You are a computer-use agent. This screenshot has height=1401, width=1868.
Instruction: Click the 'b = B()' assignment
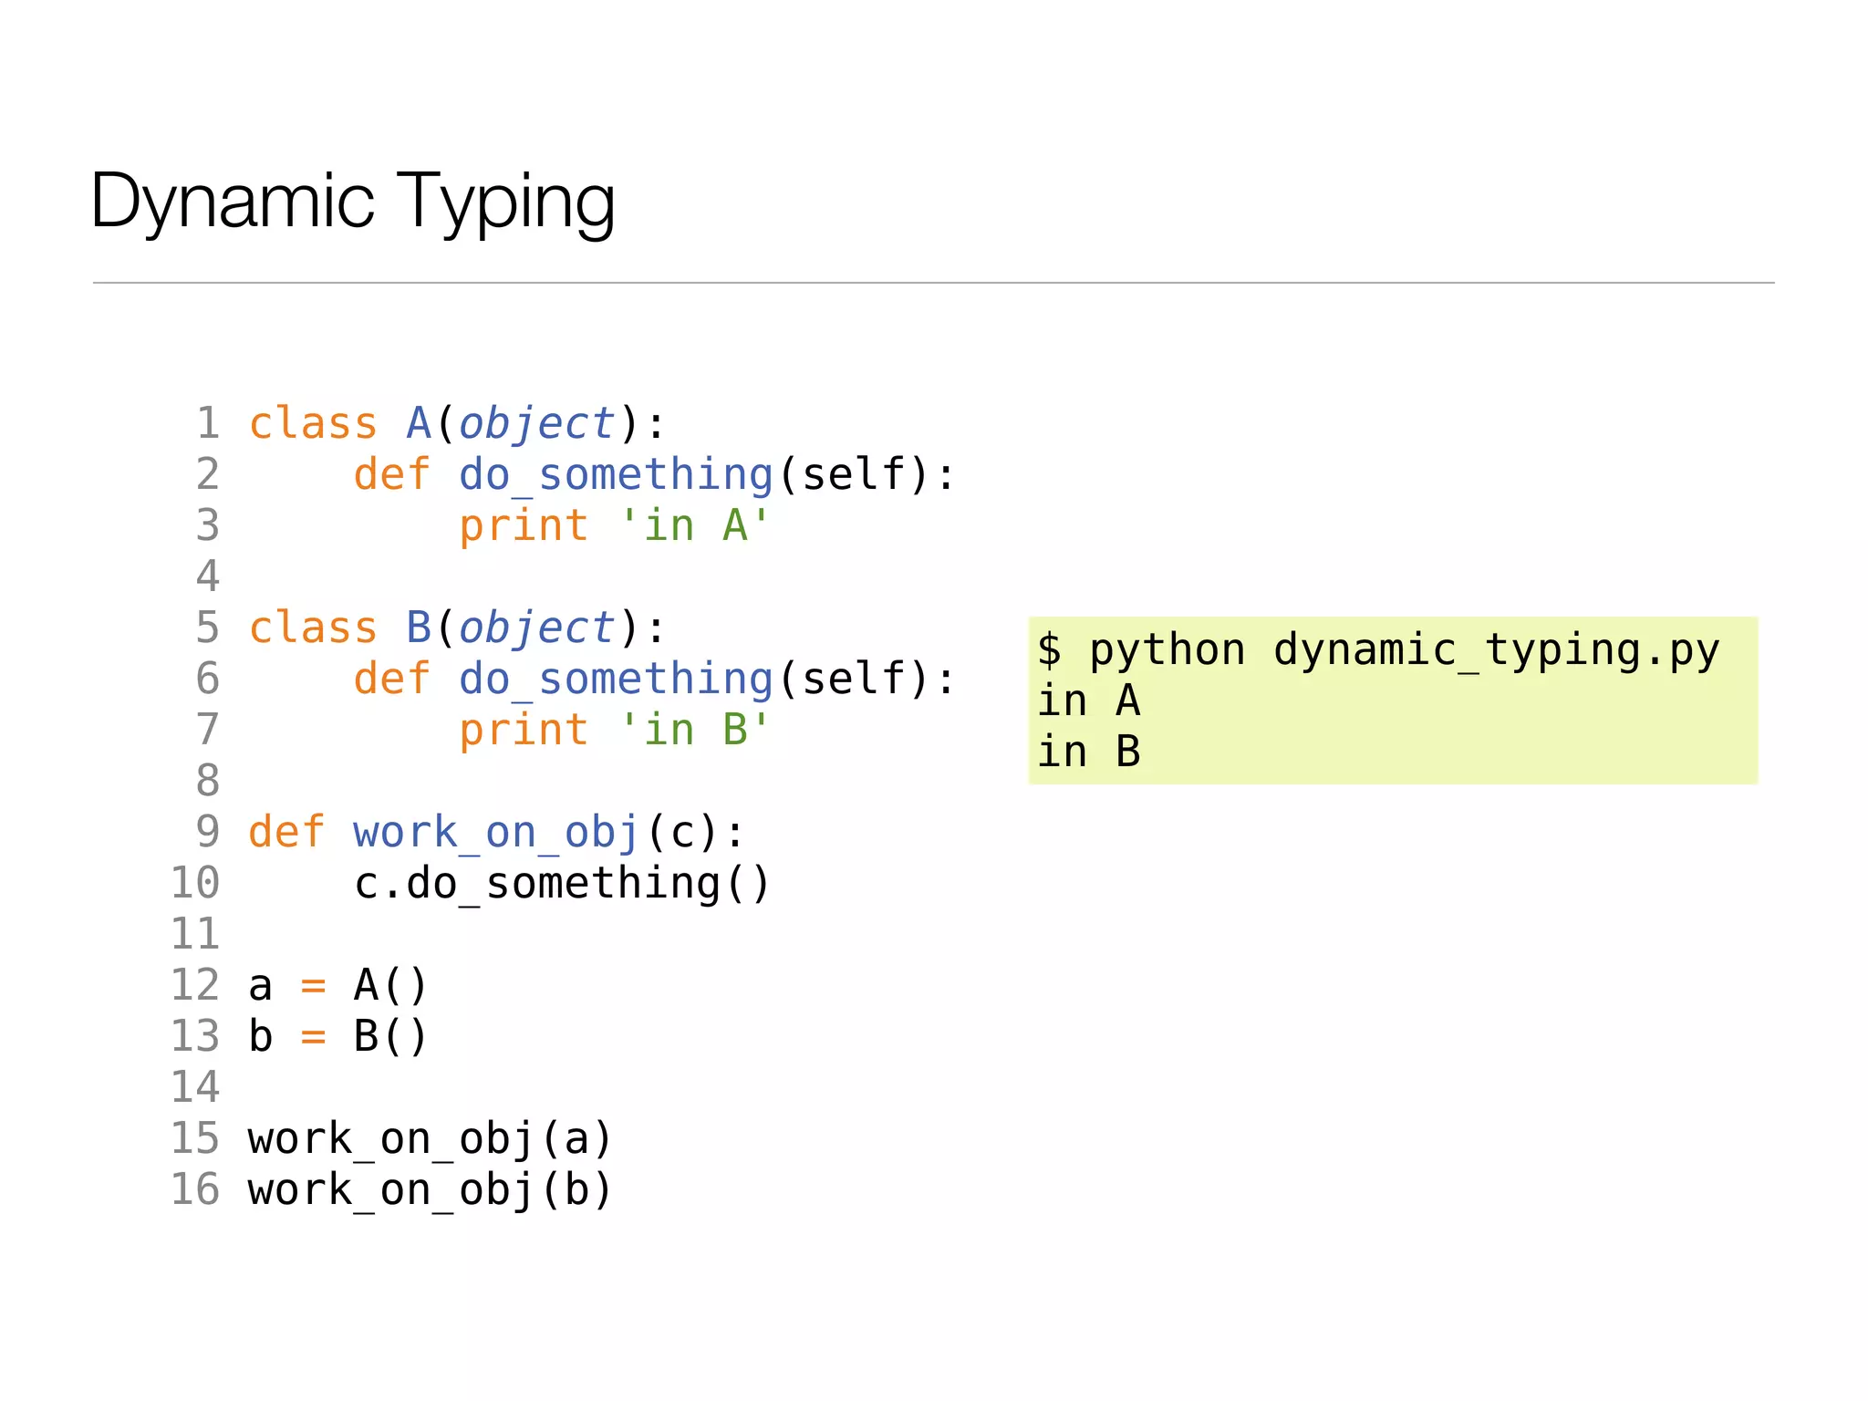(x=337, y=1036)
